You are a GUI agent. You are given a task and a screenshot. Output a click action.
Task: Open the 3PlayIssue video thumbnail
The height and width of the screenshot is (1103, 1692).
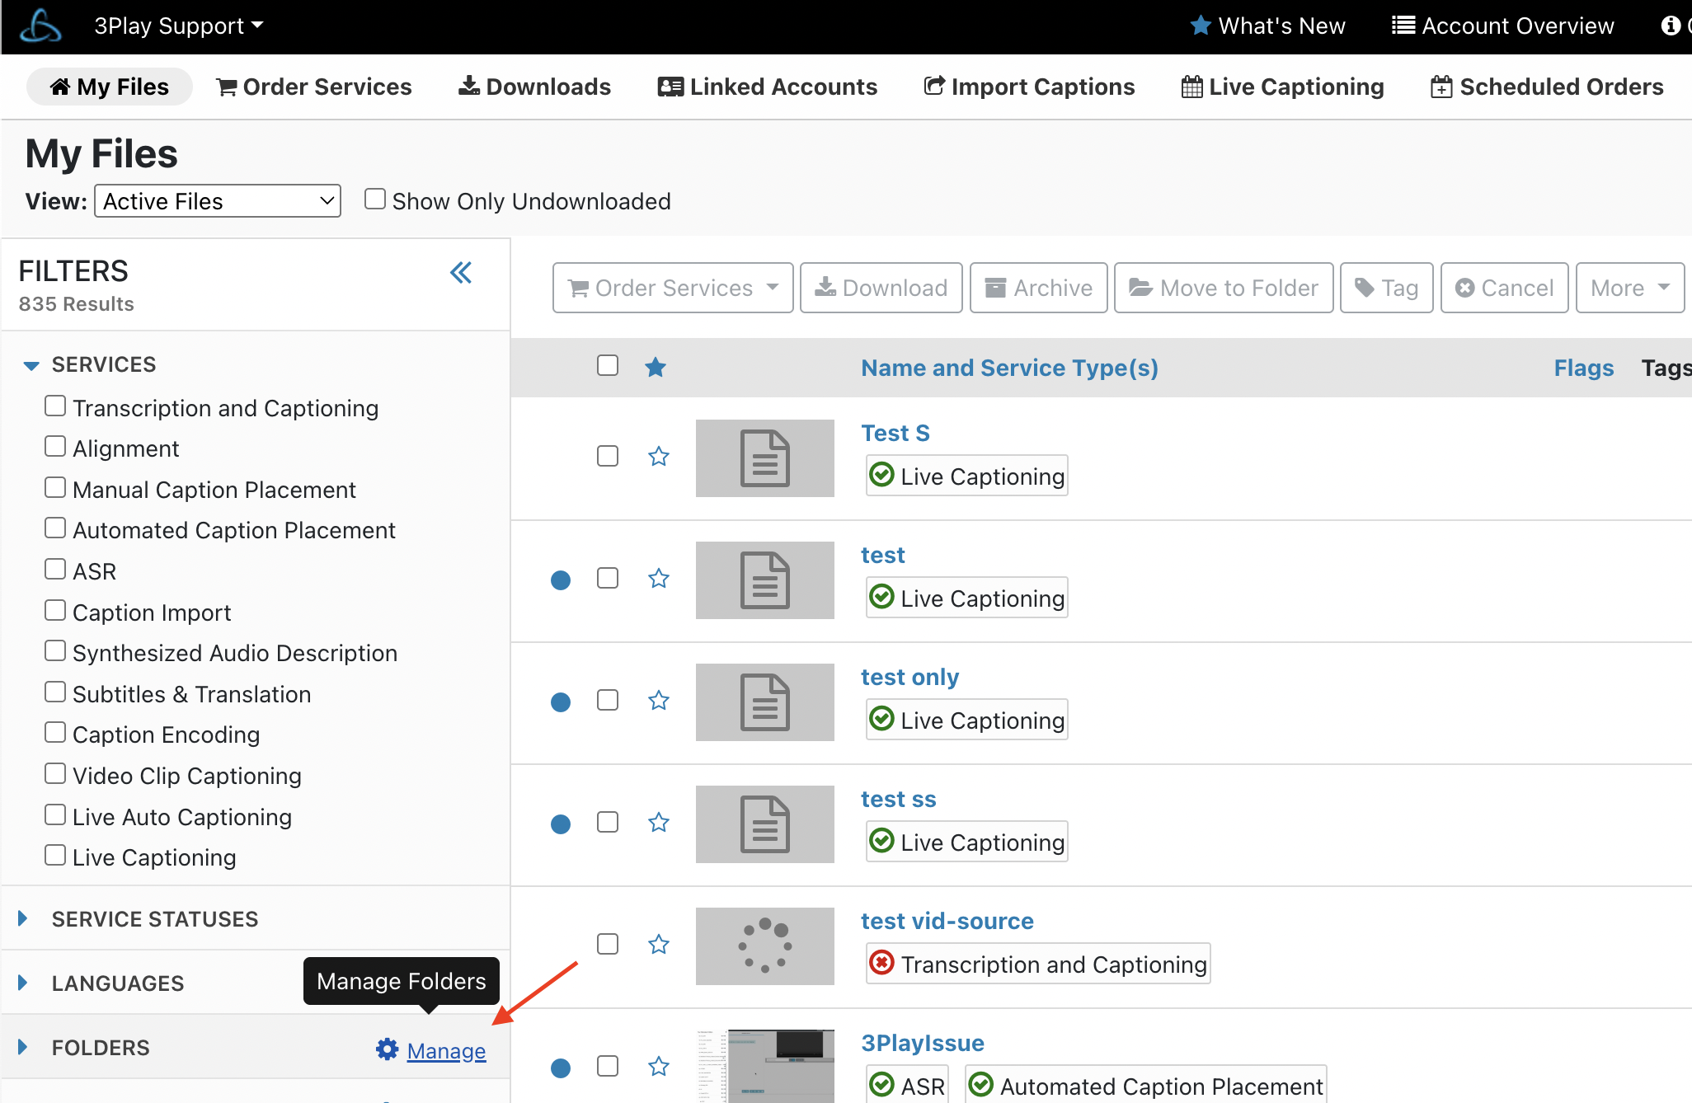(x=765, y=1066)
